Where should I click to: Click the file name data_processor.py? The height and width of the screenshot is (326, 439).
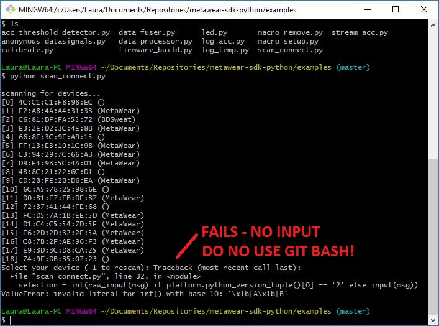point(155,41)
